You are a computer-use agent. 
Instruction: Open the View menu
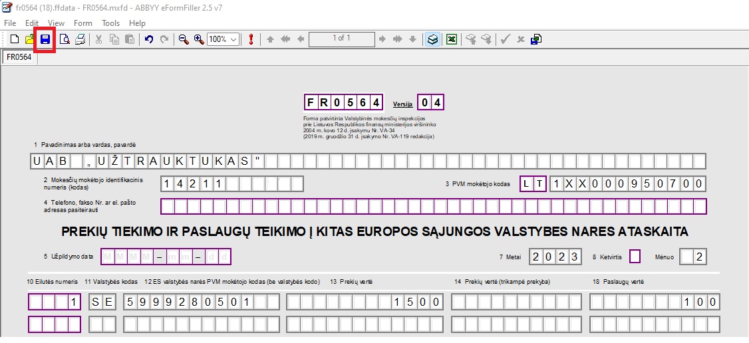56,23
